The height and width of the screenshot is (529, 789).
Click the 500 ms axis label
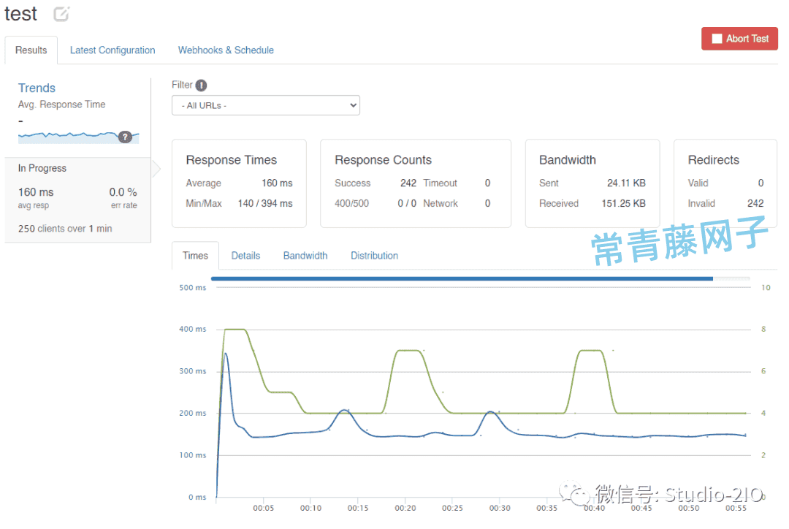coord(193,288)
